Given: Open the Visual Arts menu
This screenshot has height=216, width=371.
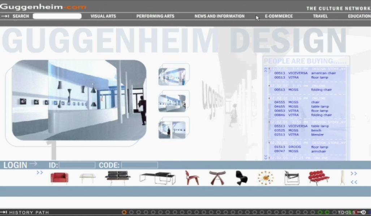Looking at the screenshot, I should point(103,16).
